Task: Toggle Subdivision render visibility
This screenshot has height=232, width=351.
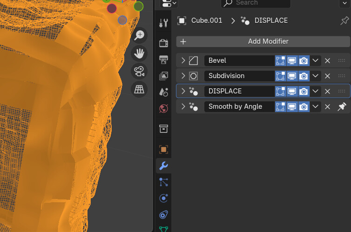Action: click(304, 76)
